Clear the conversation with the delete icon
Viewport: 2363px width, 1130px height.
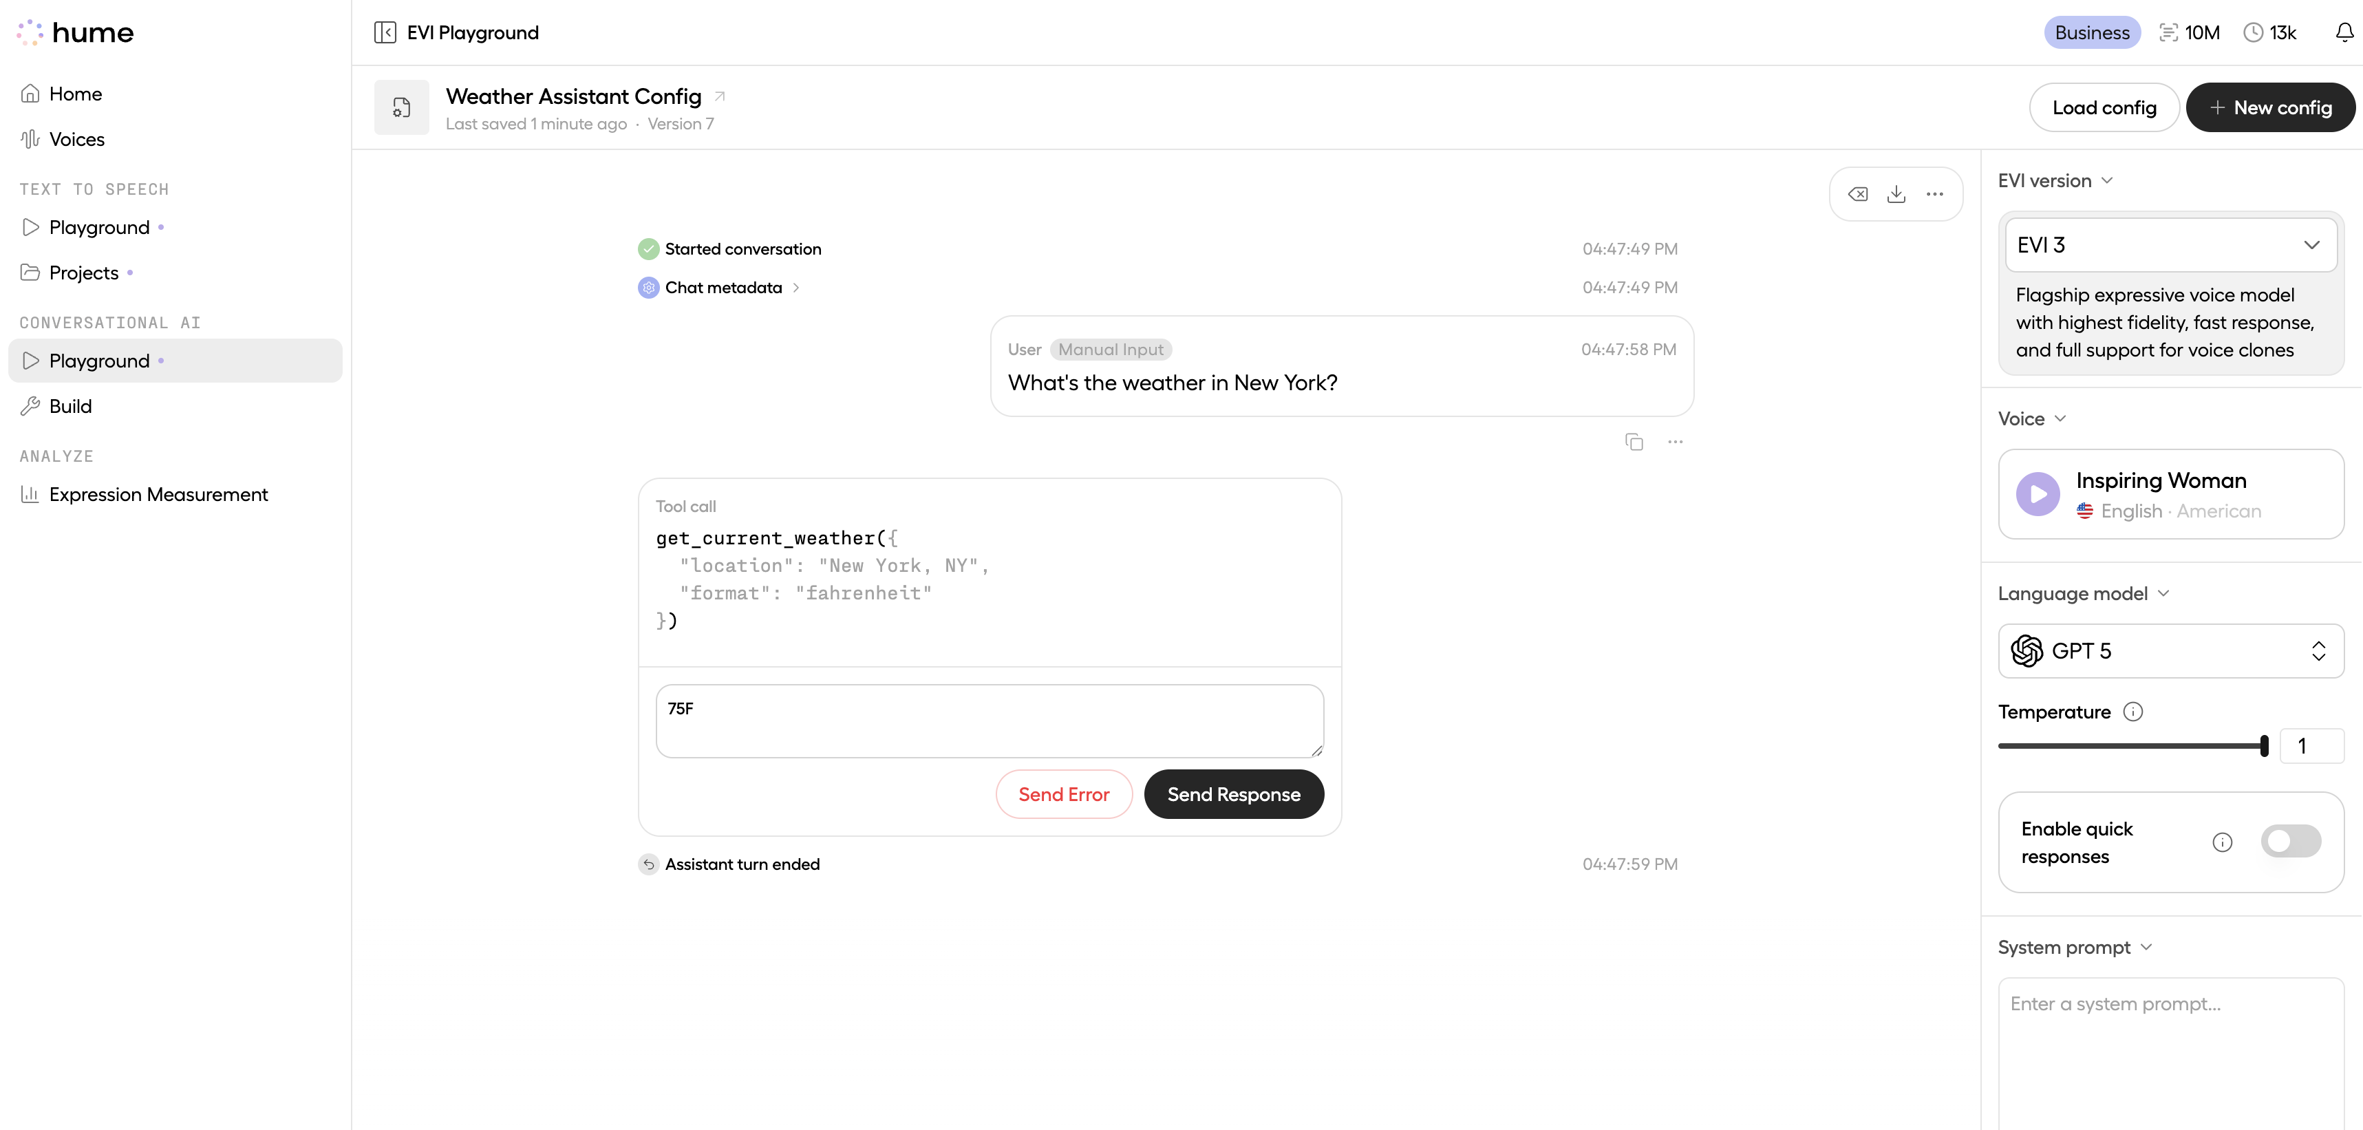pyautogui.click(x=1859, y=193)
